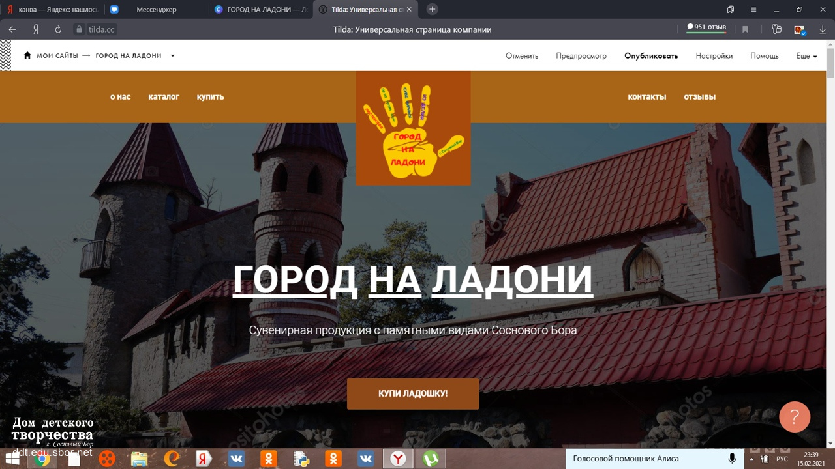Open browser downloads arrow icon

[x=823, y=29]
